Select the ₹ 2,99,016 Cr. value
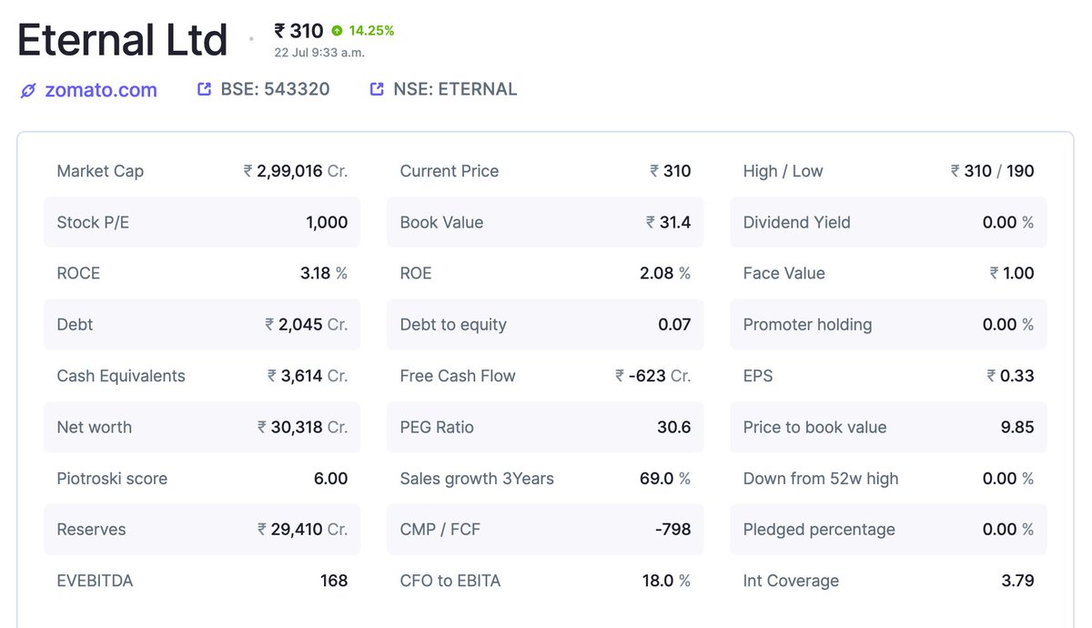This screenshot has height=628, width=1092. (296, 171)
